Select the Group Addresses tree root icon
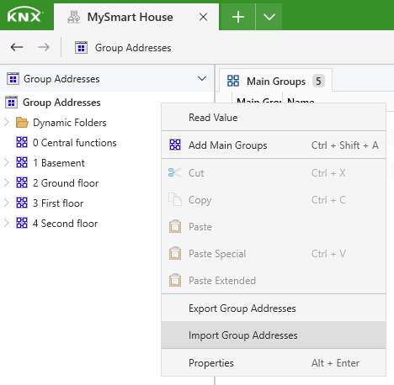 click(x=11, y=103)
